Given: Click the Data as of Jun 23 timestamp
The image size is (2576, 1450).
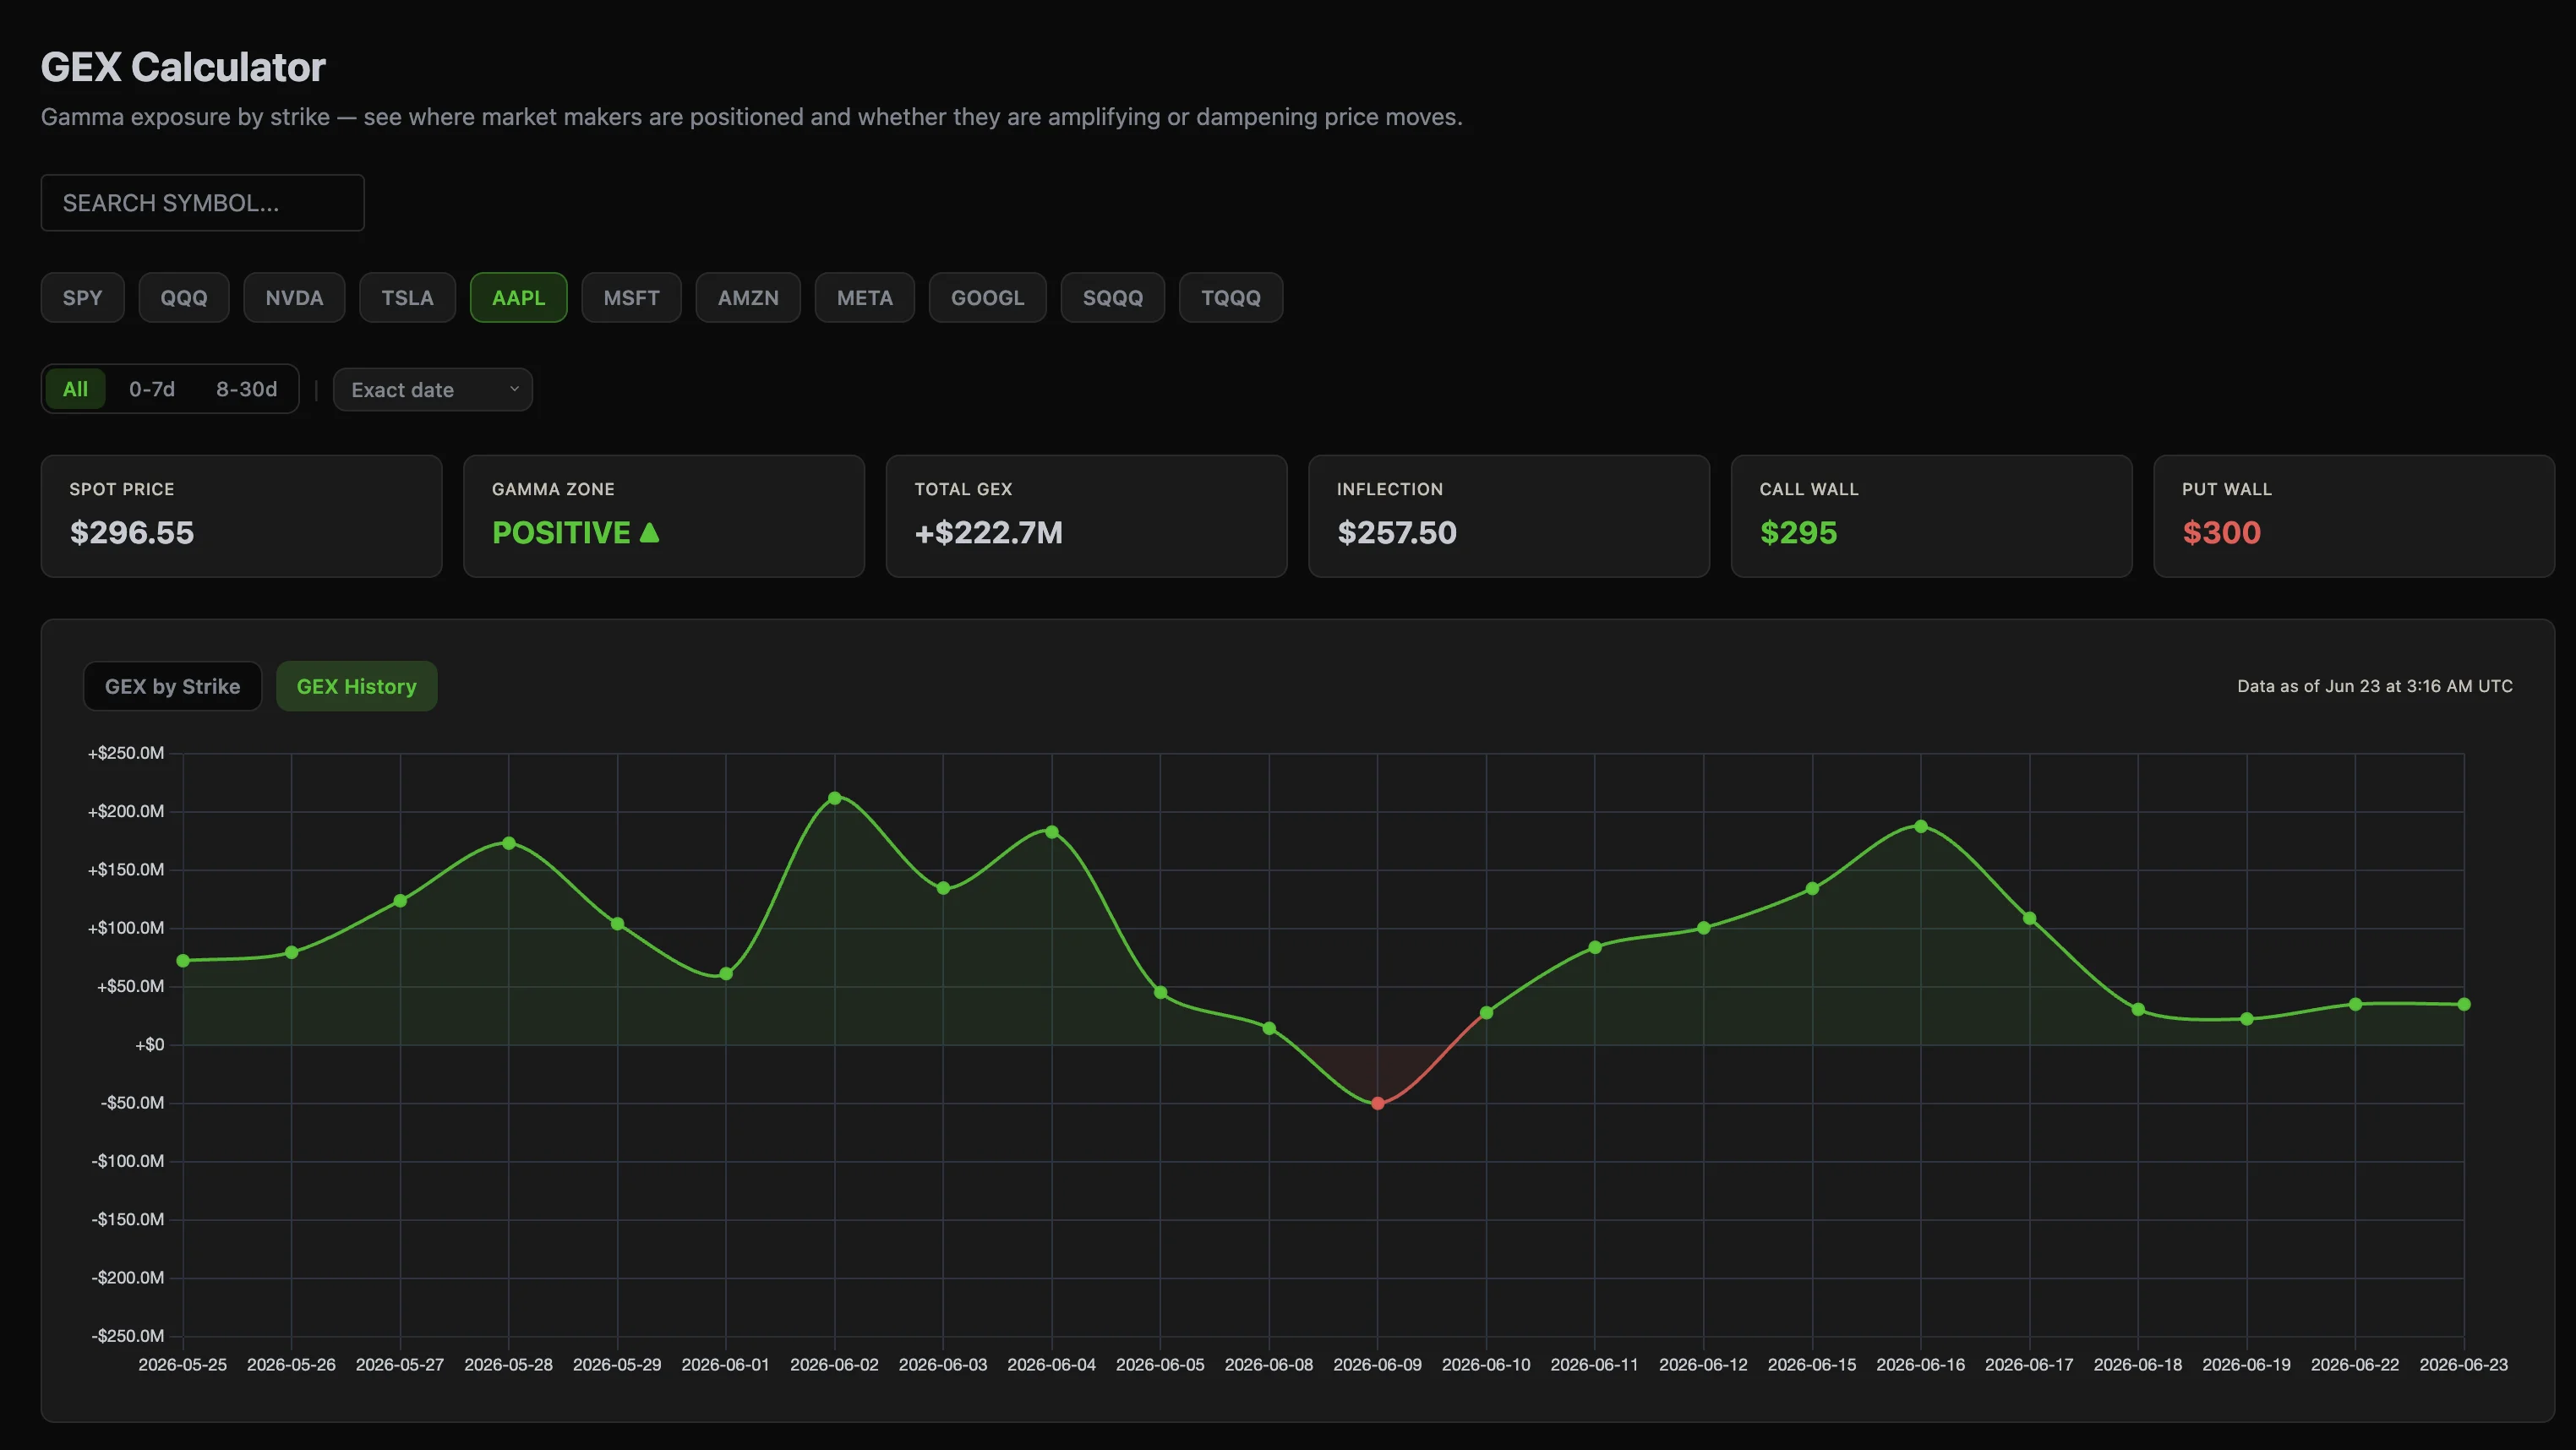Looking at the screenshot, I should point(2374,686).
